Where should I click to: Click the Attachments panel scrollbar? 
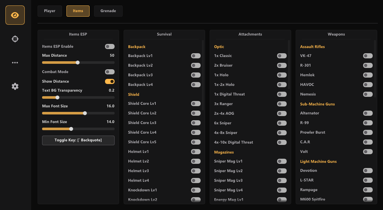[x=289, y=65]
